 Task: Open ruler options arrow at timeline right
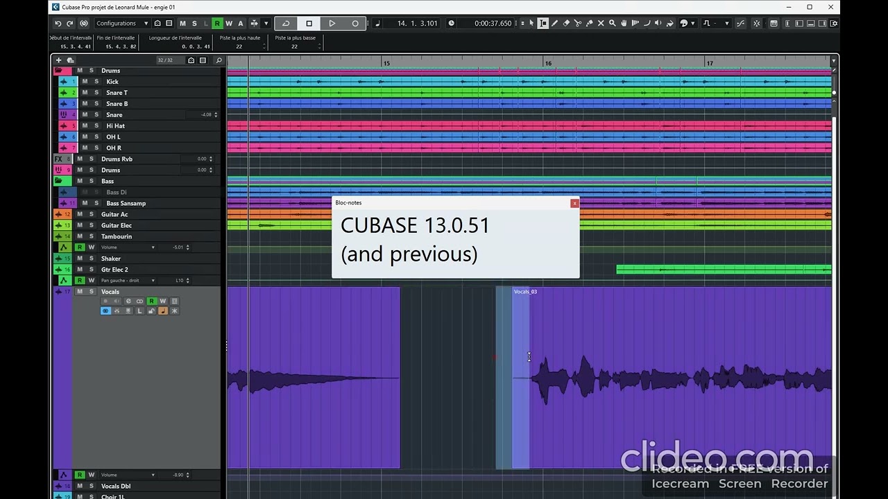click(834, 61)
